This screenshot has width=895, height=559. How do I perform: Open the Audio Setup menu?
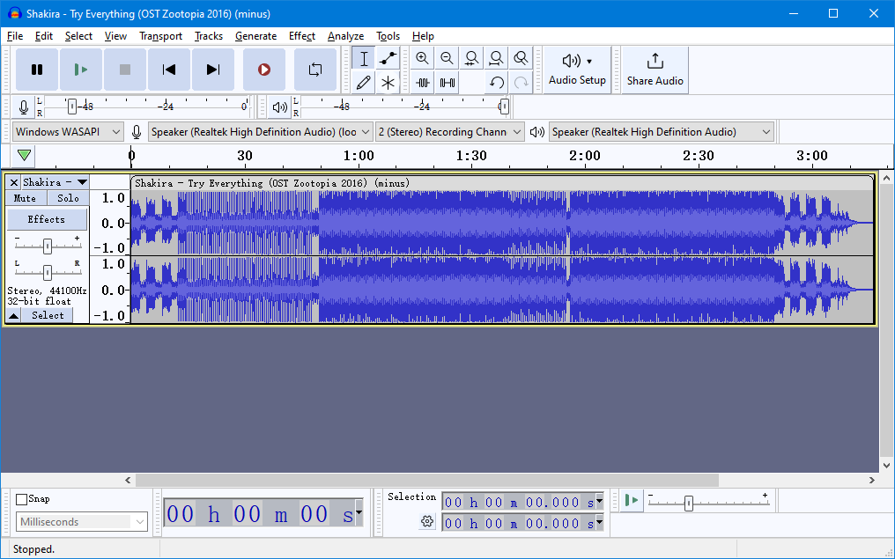tap(577, 70)
